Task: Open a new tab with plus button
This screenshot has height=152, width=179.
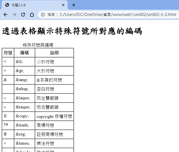Action: click(x=74, y=5)
